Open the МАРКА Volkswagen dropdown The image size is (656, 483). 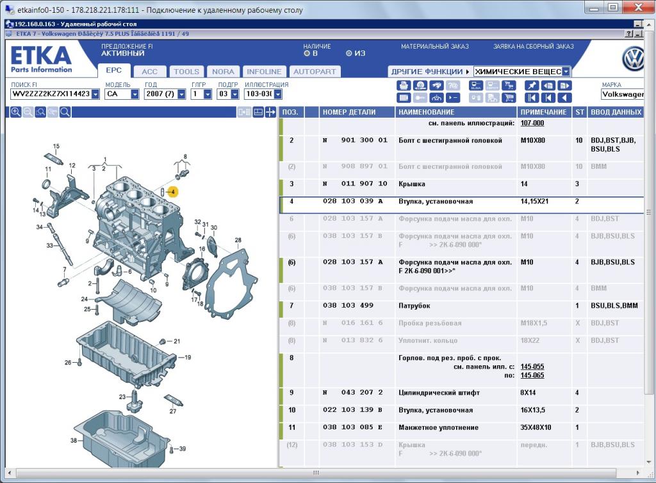[623, 95]
